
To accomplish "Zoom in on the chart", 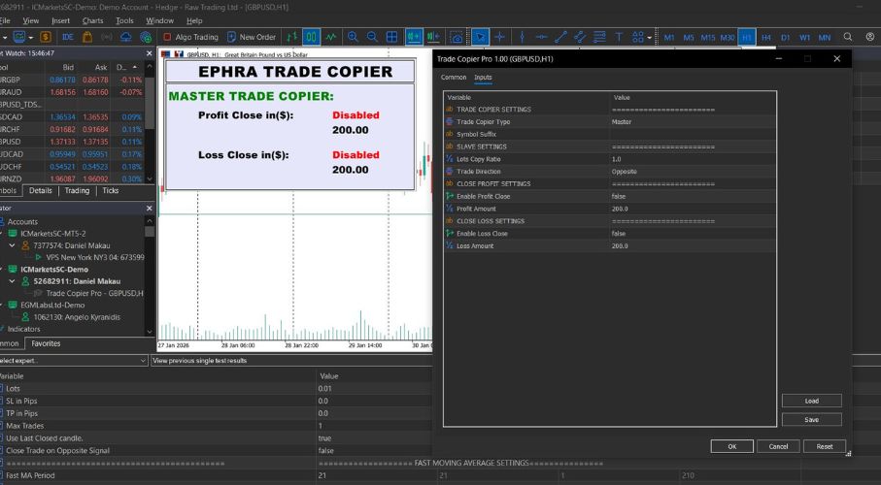I will (353, 37).
